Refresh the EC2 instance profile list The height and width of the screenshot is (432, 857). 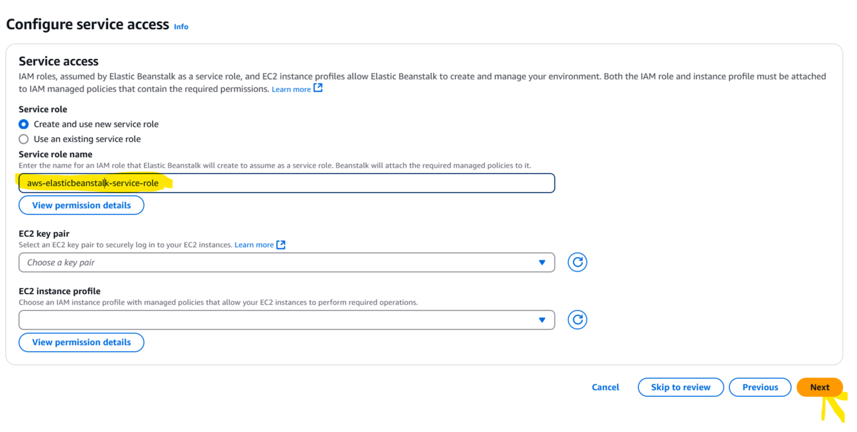578,320
